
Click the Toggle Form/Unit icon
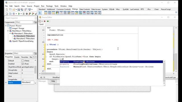(x=26, y=10)
